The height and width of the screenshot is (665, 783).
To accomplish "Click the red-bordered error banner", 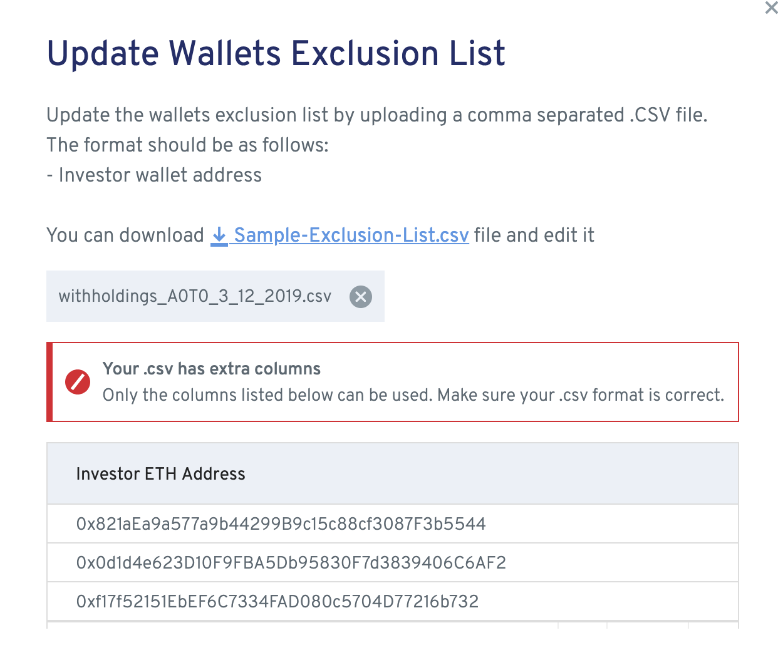I will (392, 382).
